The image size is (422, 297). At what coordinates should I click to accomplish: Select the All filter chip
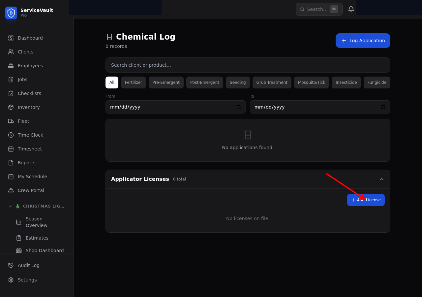112,82
